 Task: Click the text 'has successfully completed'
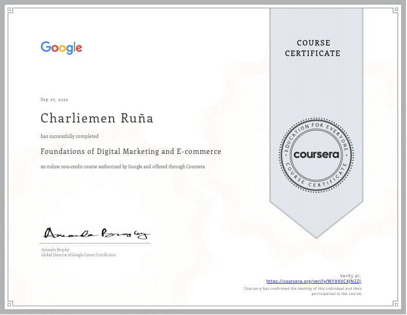click(x=69, y=136)
